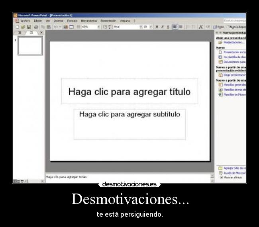Click the Estilo design button

219,27
